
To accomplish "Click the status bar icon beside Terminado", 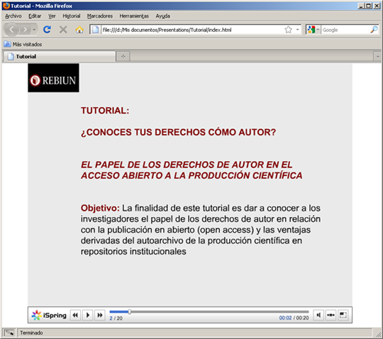I will point(9,333).
